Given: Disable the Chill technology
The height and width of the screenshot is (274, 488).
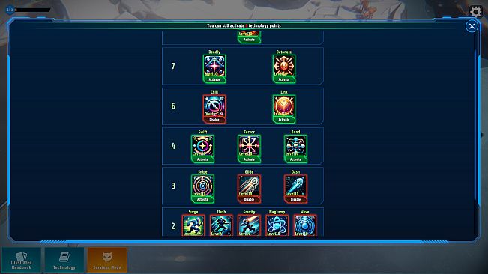Looking at the screenshot, I should pos(214,120).
